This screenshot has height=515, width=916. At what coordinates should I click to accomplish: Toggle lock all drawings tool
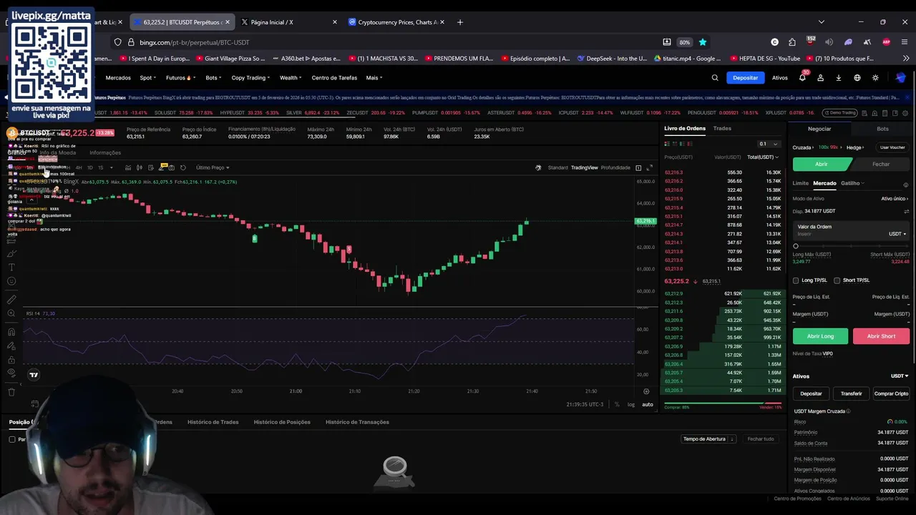[11, 359]
